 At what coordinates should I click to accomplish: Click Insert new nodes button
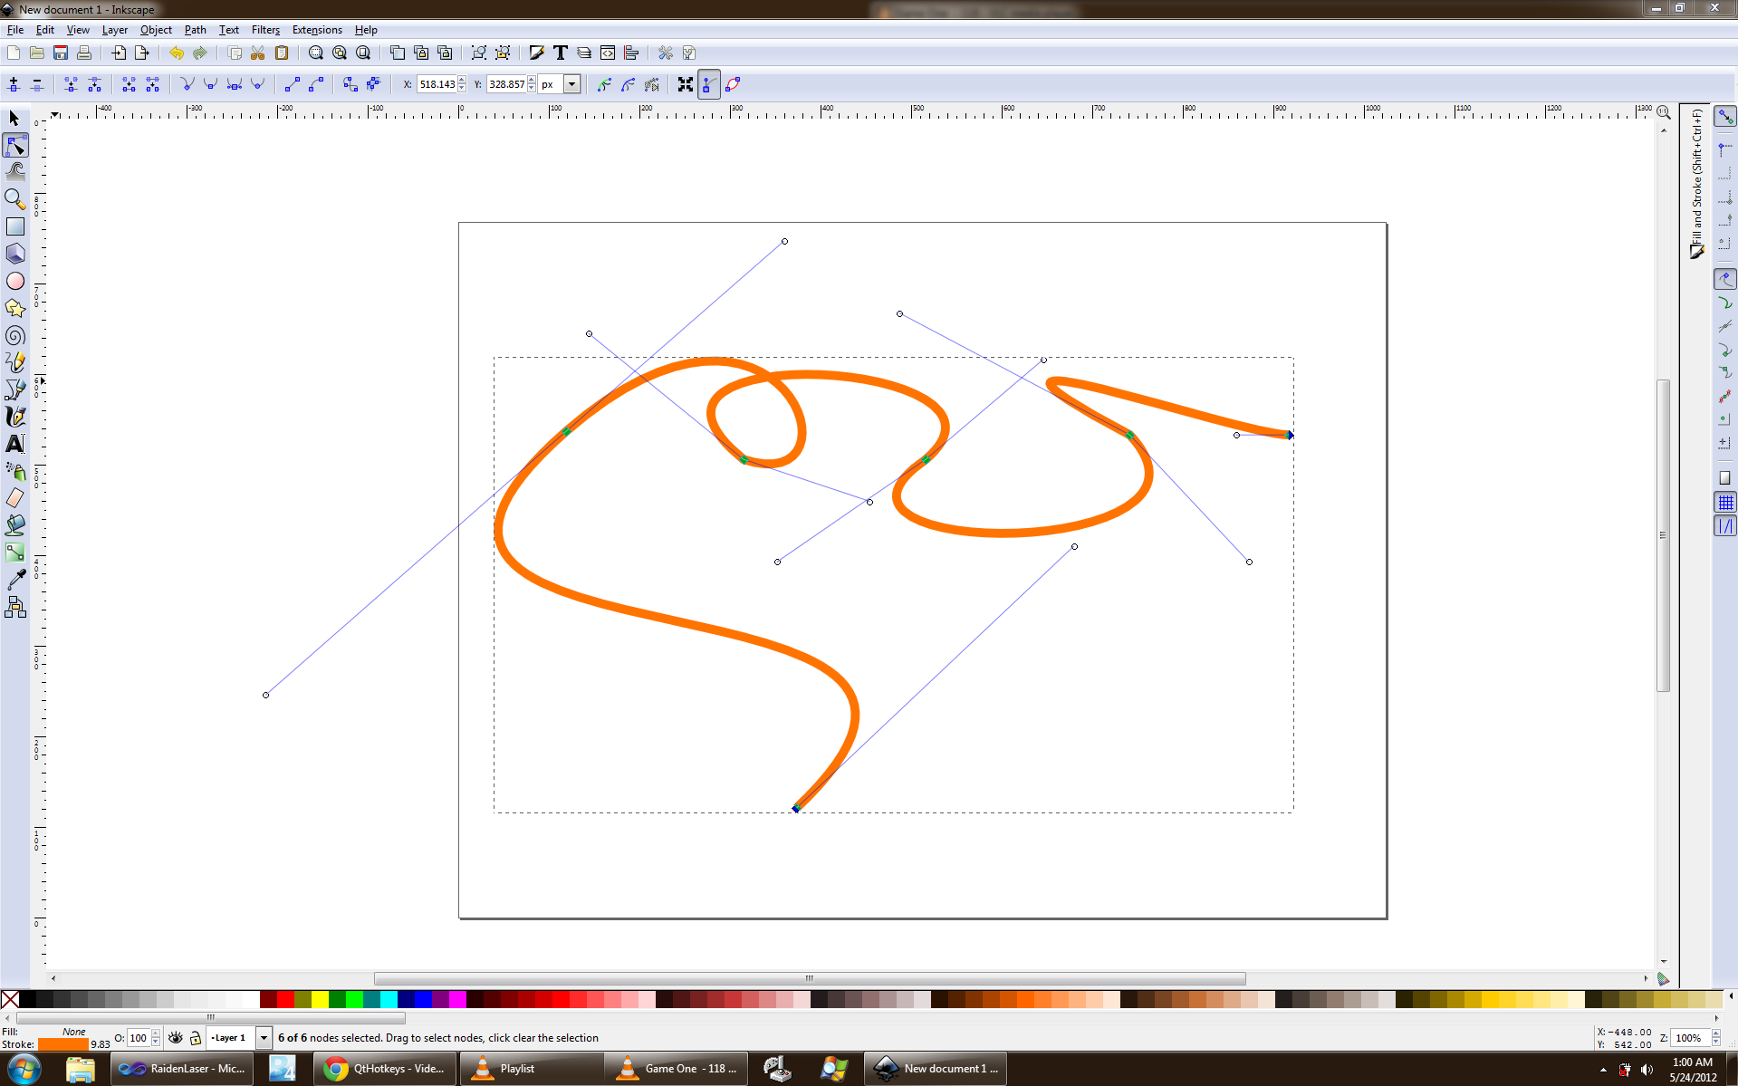pyautogui.click(x=14, y=84)
